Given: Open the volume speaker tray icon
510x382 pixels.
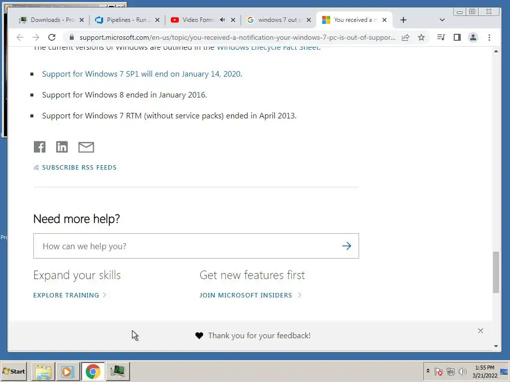Looking at the screenshot, I should [462, 371].
